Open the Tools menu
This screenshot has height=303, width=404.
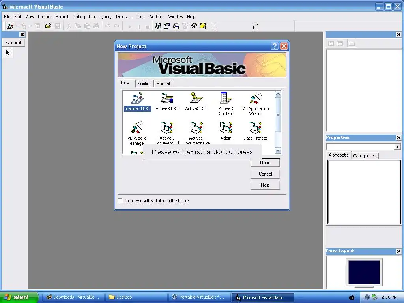pyautogui.click(x=140, y=17)
